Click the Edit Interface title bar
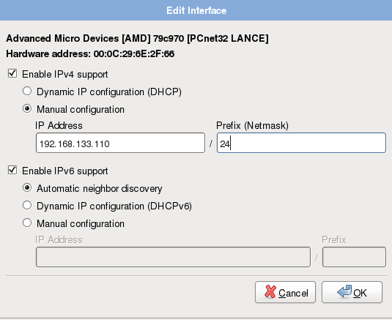The height and width of the screenshot is (320, 392). click(196, 10)
